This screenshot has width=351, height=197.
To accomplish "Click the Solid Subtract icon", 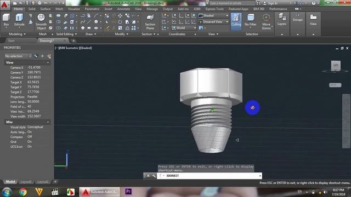I will [x=59, y=22].
